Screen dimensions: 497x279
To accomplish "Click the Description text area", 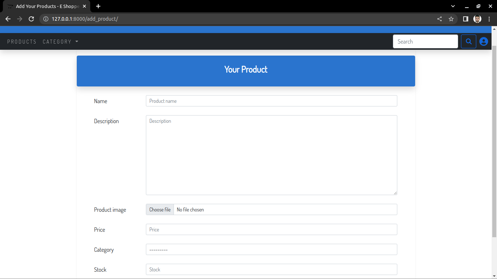I will (271, 154).
